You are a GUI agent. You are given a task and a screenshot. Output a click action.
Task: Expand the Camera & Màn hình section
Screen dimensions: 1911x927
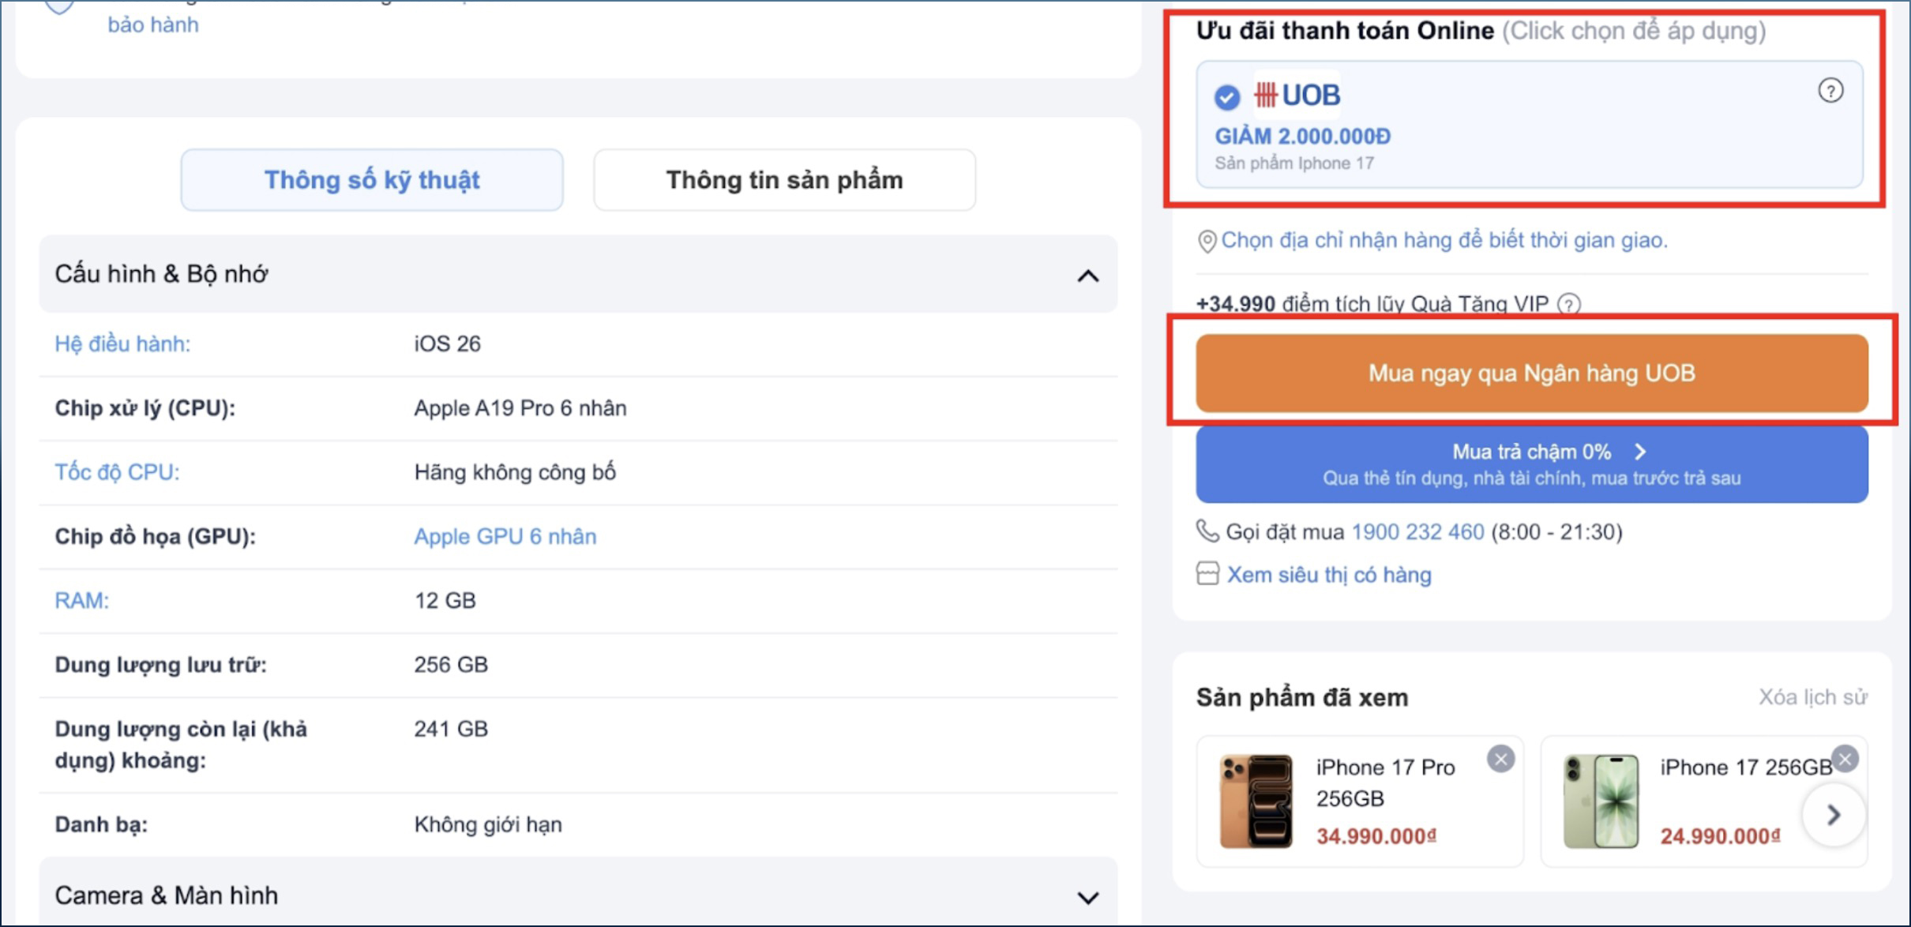(1088, 898)
